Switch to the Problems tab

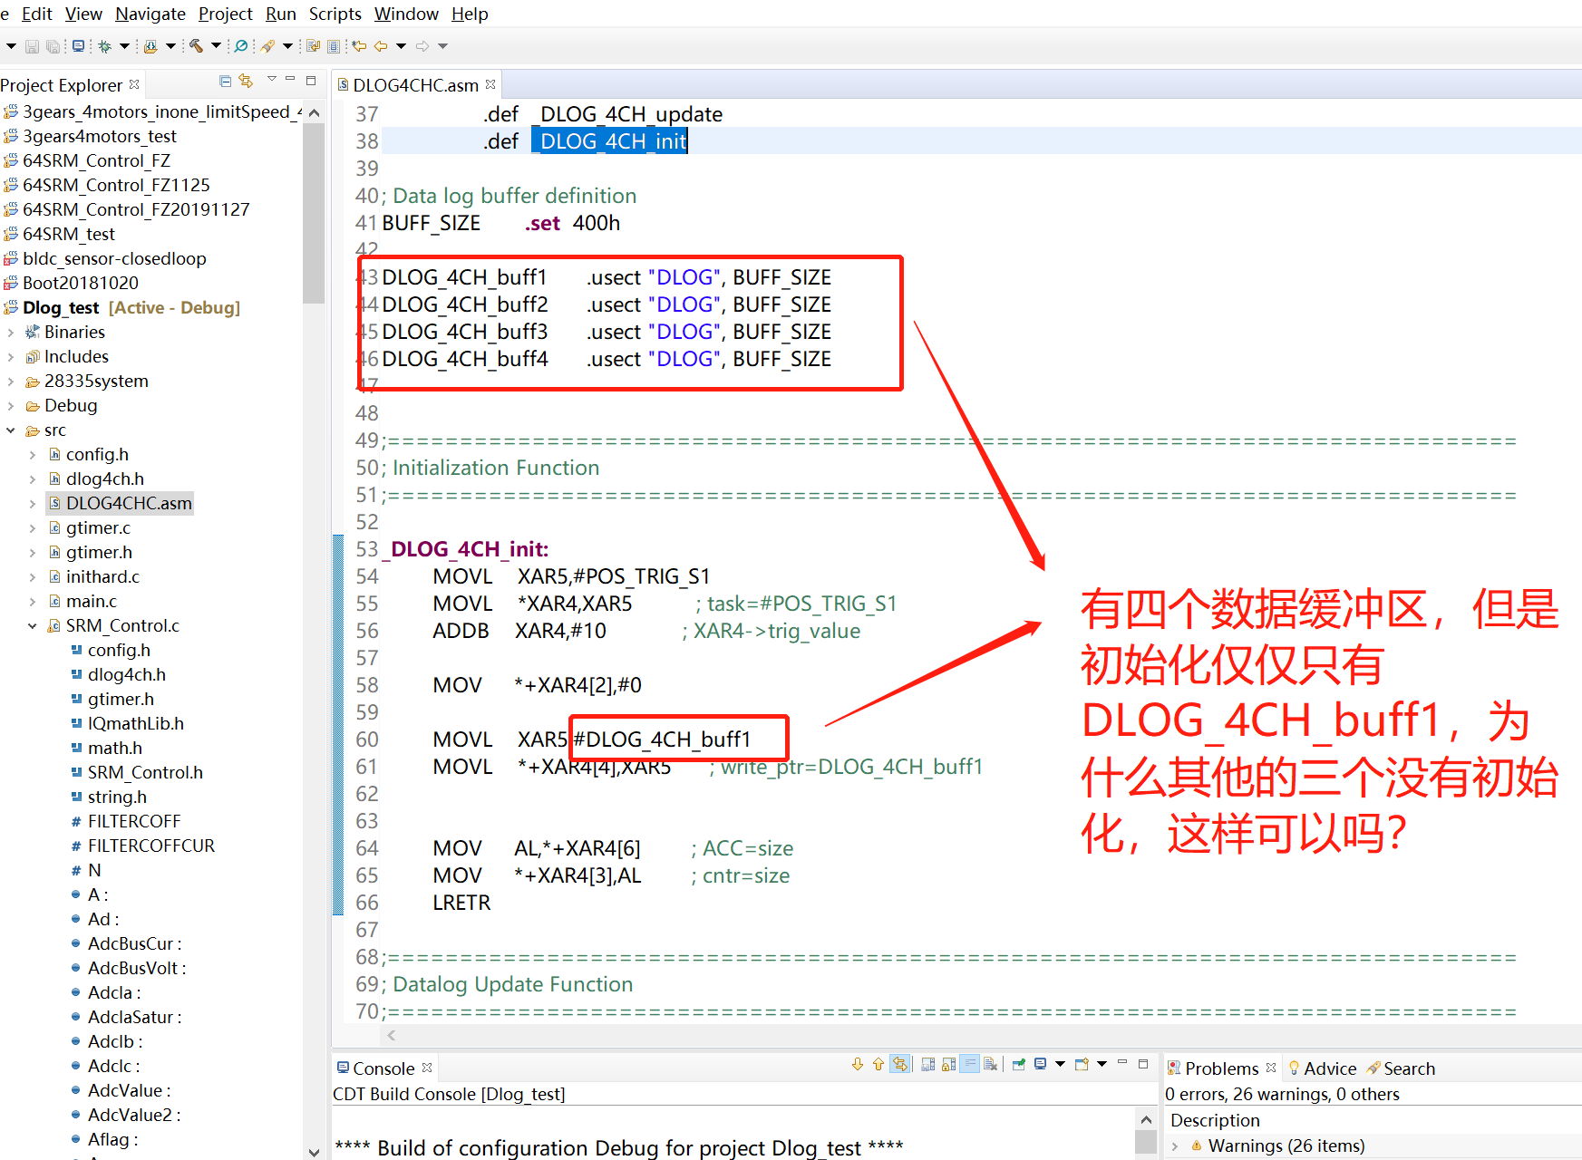1221,1068
